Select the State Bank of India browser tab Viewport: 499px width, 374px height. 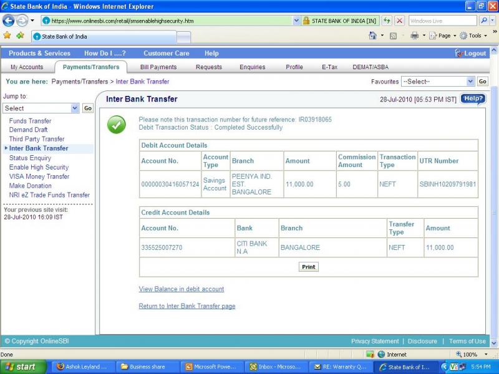104,37
